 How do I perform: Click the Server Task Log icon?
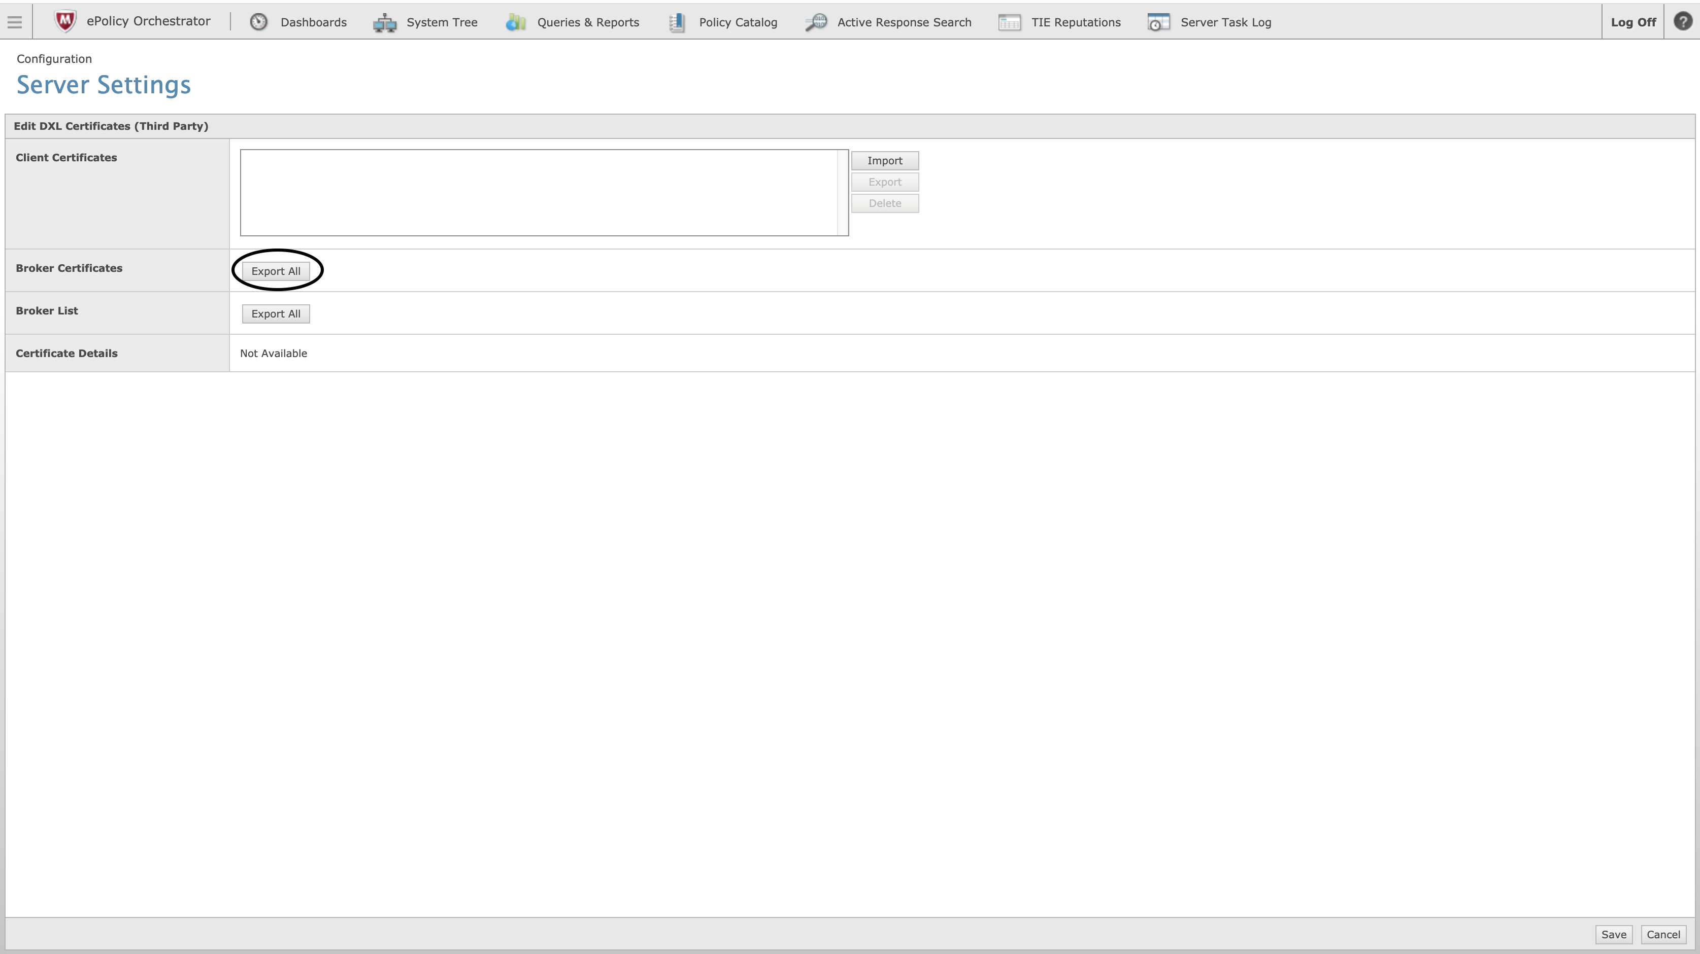(1158, 22)
